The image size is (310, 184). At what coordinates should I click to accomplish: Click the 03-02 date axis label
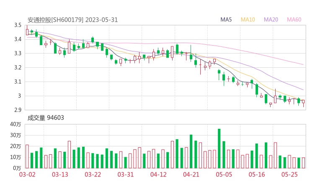point(27,174)
